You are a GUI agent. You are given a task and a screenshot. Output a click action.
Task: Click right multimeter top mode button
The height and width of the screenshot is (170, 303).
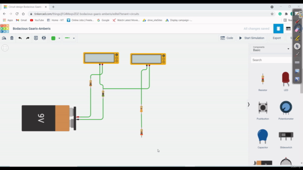[163, 56]
